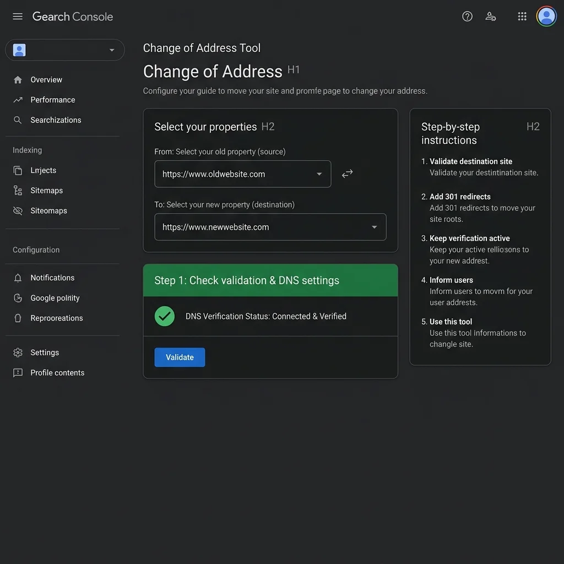Viewport: 564px width, 564px height.
Task: Click the Configuration section label
Action: click(x=36, y=250)
